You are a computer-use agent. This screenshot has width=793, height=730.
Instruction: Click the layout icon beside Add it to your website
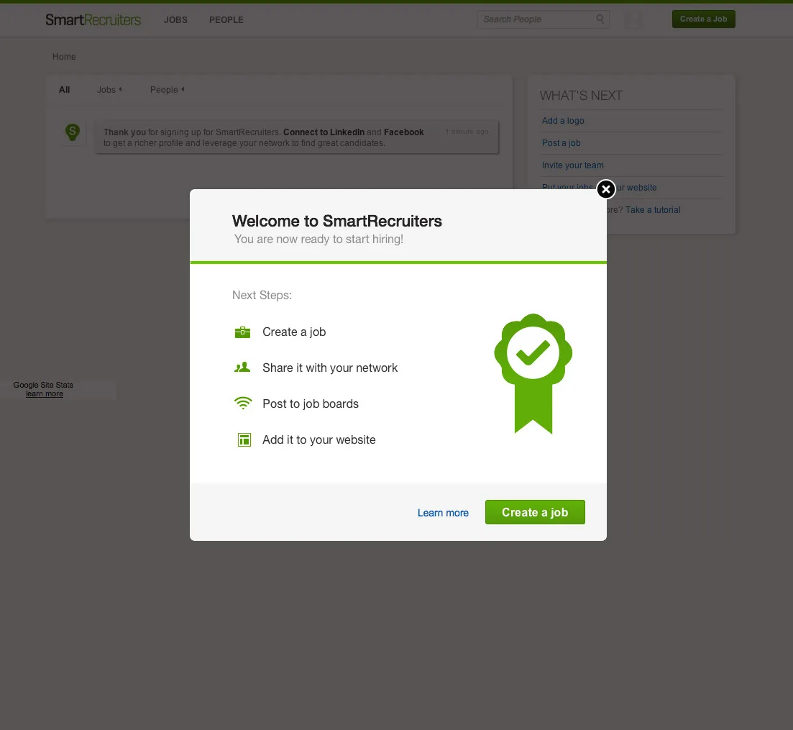click(x=244, y=439)
